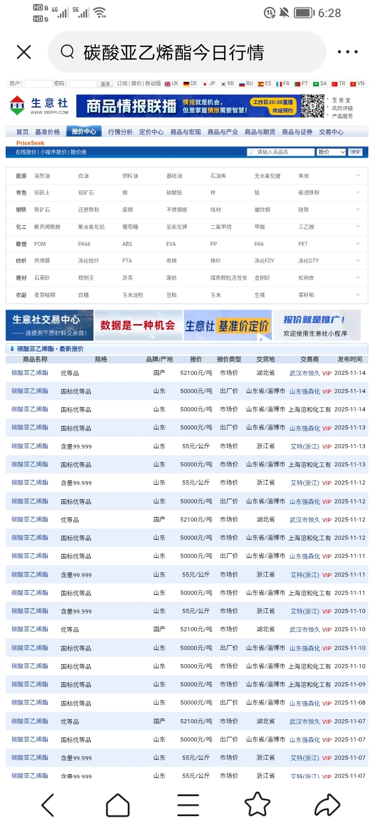Open the 定价中心 navigation tab

[151, 132]
